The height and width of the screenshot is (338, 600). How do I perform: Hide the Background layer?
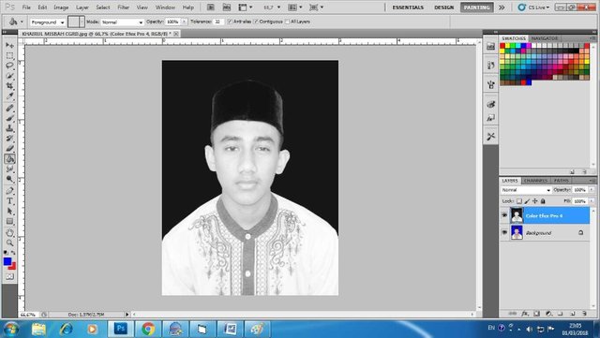[x=504, y=232]
